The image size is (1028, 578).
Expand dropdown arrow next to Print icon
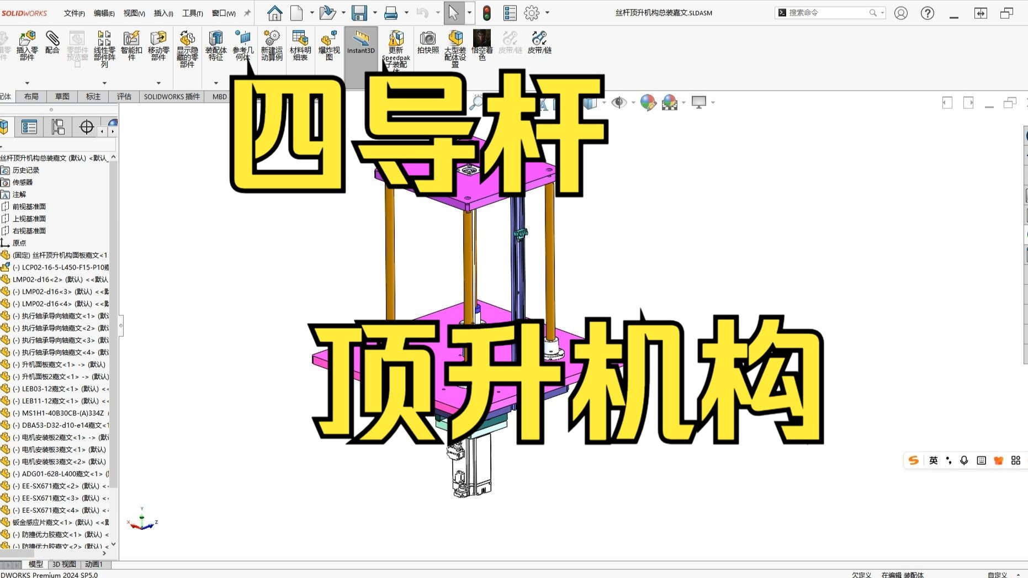(406, 13)
